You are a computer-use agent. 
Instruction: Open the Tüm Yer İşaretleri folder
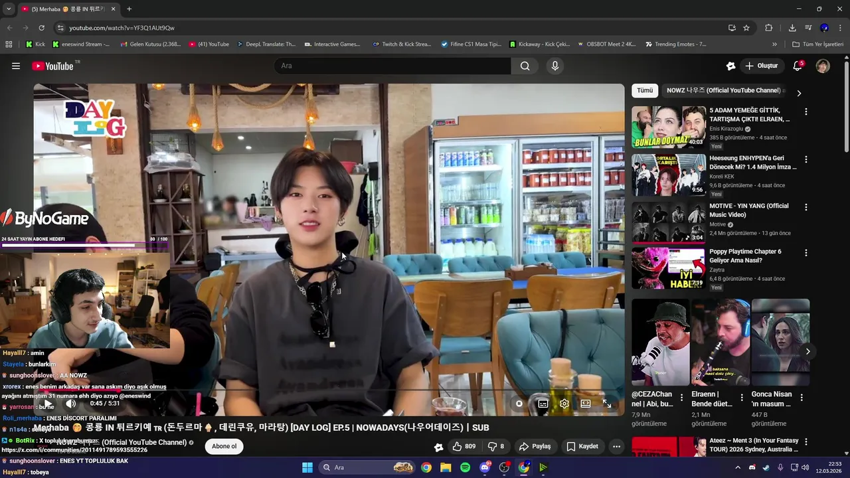[817, 44]
